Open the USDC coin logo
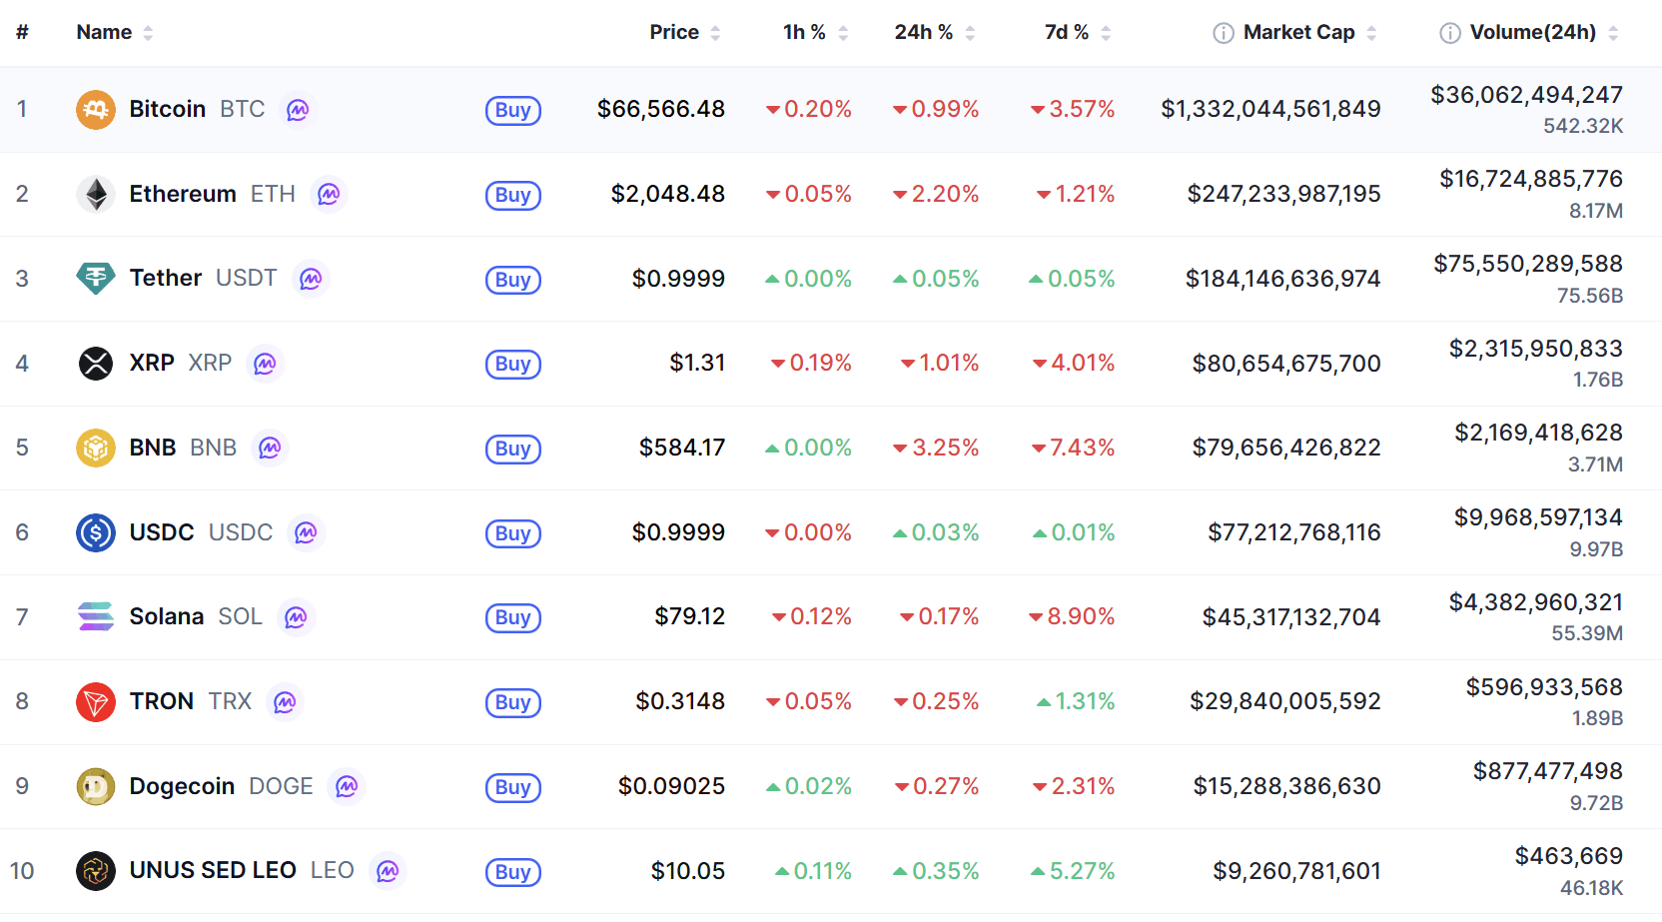1662x922 pixels. 96,532
